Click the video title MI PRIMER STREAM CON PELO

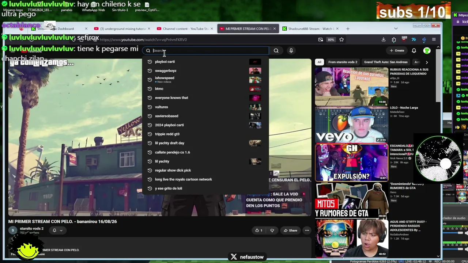pyautogui.click(x=63, y=221)
